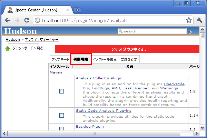
Task: Click the search help question icon
Action: click(x=190, y=32)
